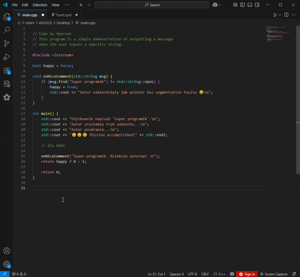The height and width of the screenshot is (277, 300).
Task: Open the Source Control view
Action: tap(7, 44)
